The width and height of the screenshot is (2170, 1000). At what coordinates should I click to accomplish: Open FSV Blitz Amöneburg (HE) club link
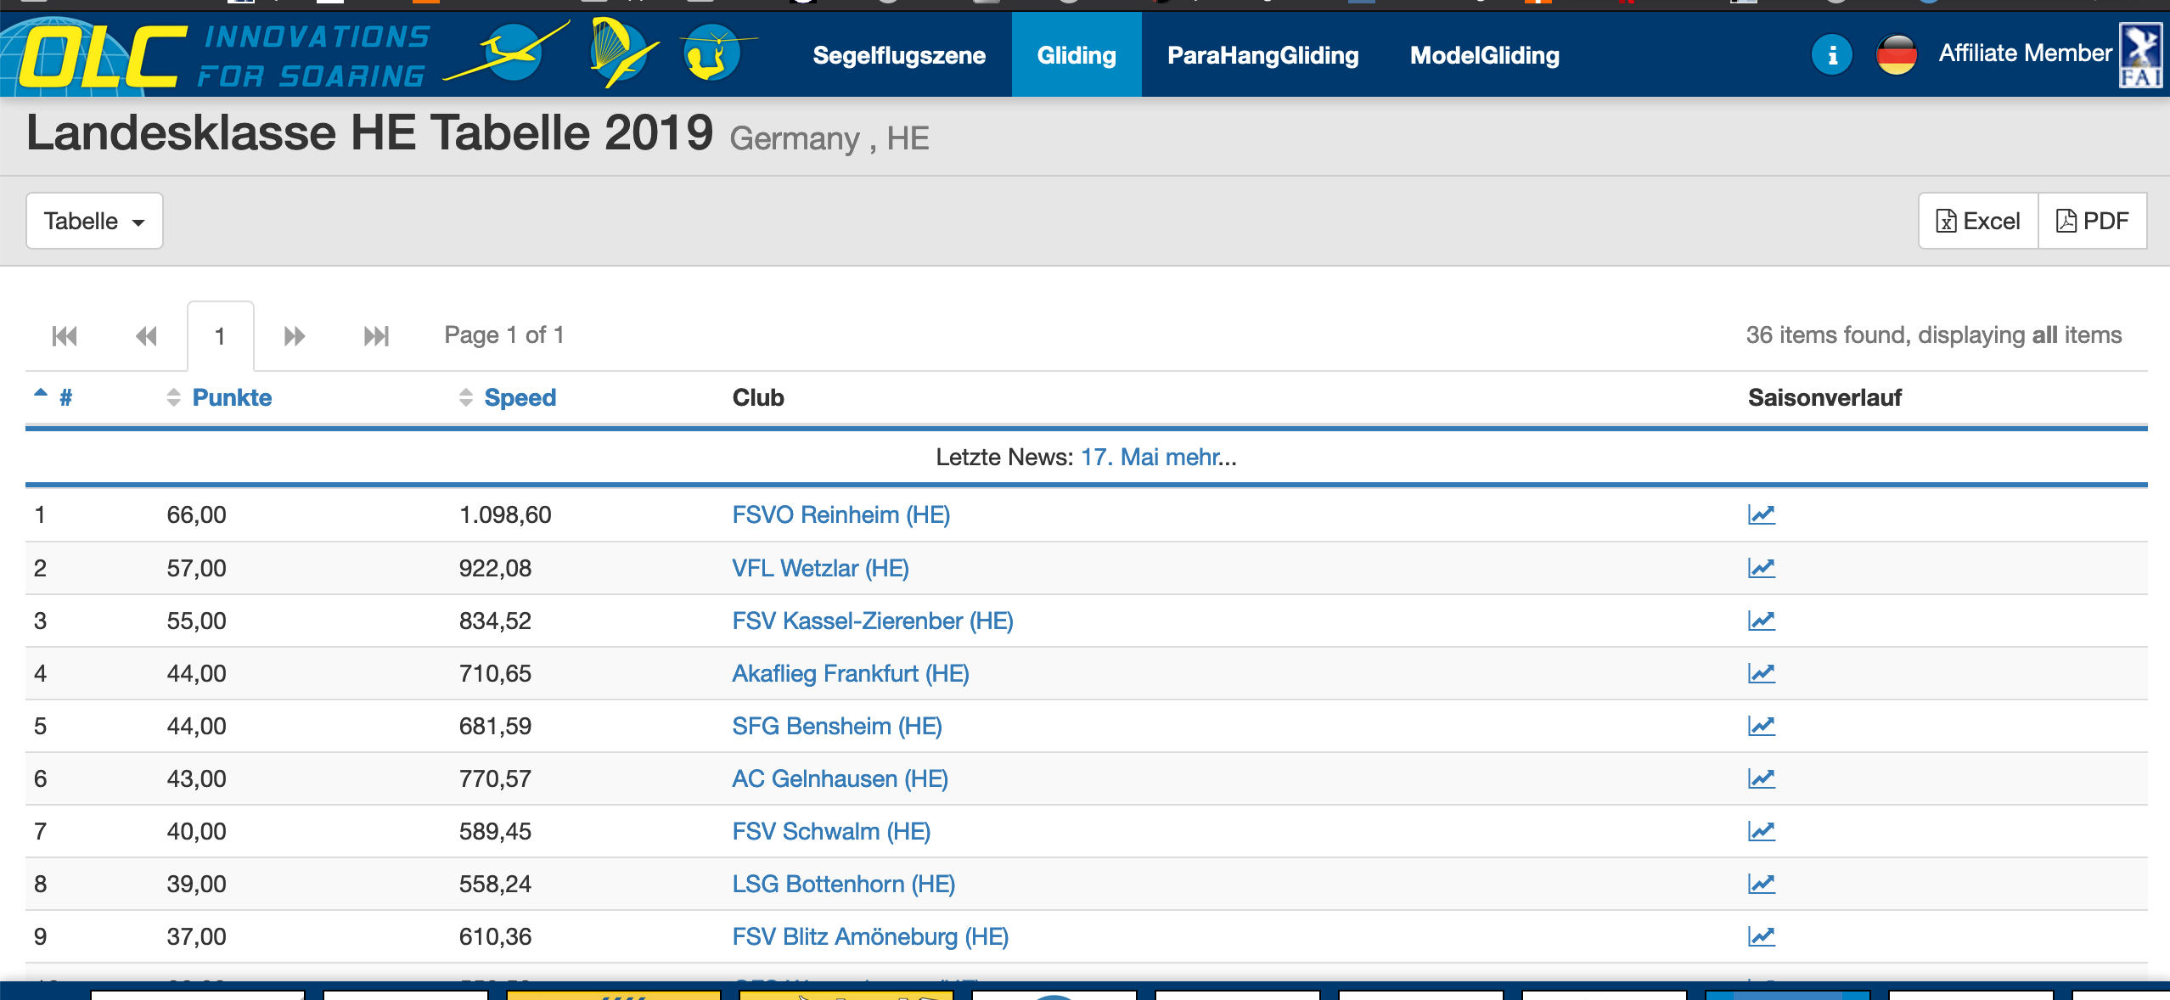pyautogui.click(x=870, y=936)
